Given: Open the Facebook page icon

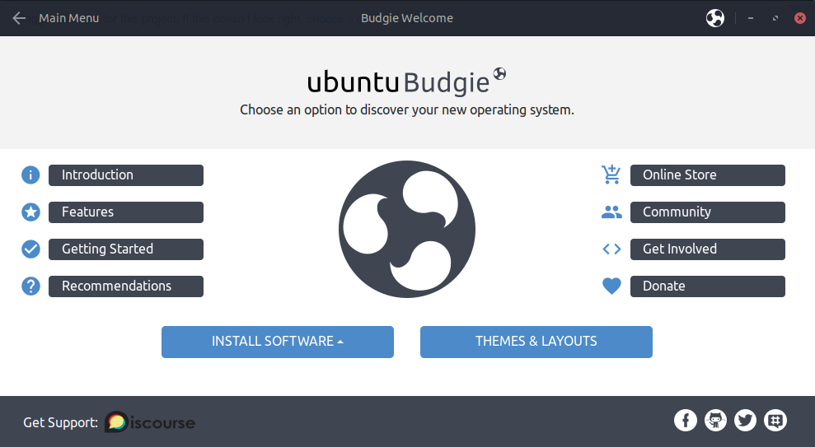Looking at the screenshot, I should tap(686, 421).
